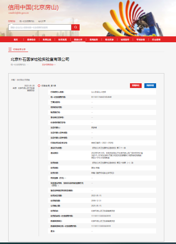The image size is (176, 244).
Task: Click the decision document number containing 2022
Action: [102, 143]
